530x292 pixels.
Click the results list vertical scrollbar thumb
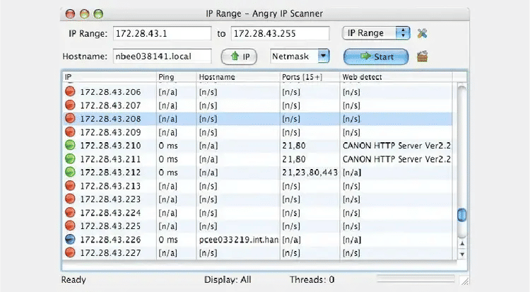pyautogui.click(x=462, y=214)
